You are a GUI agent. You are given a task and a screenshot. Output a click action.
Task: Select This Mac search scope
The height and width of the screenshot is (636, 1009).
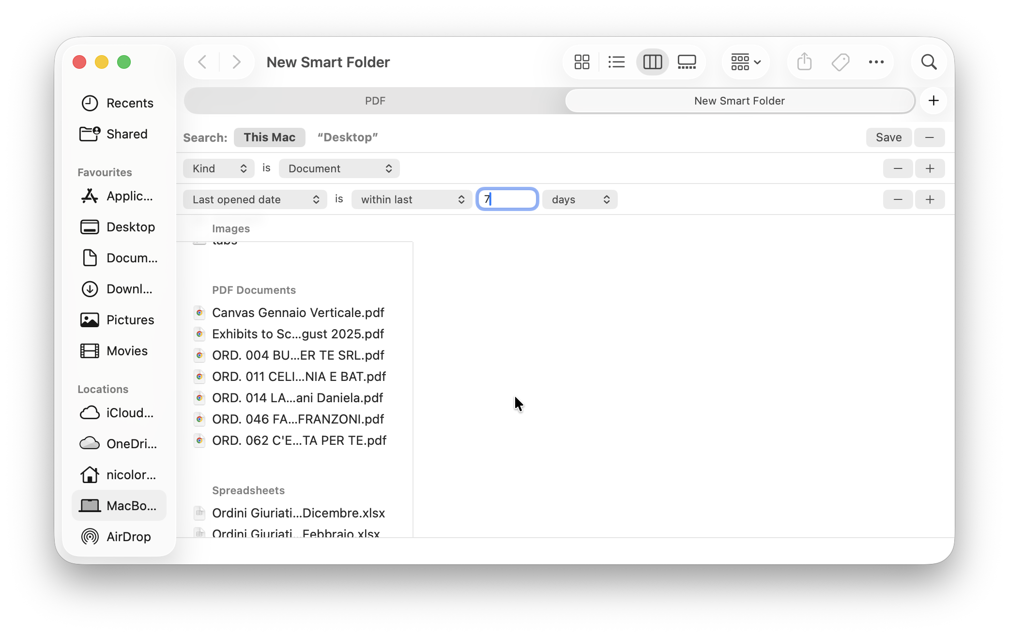[x=270, y=137]
